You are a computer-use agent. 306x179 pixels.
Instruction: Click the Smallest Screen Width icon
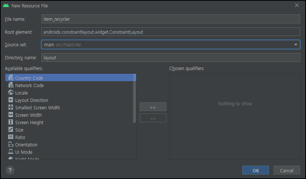click(11, 107)
